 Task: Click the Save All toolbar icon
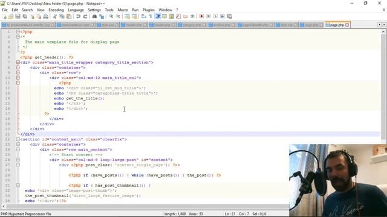25,16
